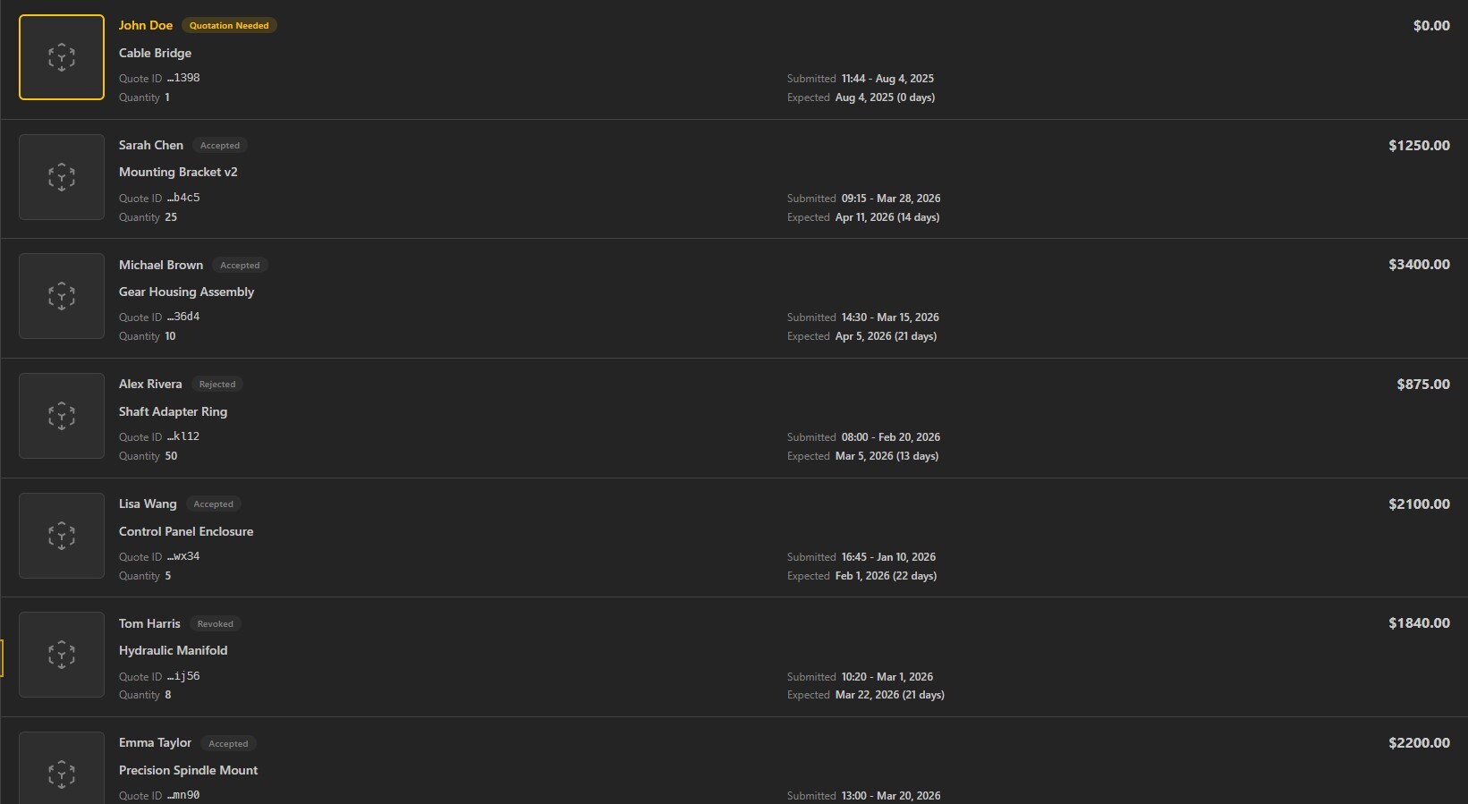Open John Doe's Cable Bridge model thumbnail

click(x=62, y=57)
